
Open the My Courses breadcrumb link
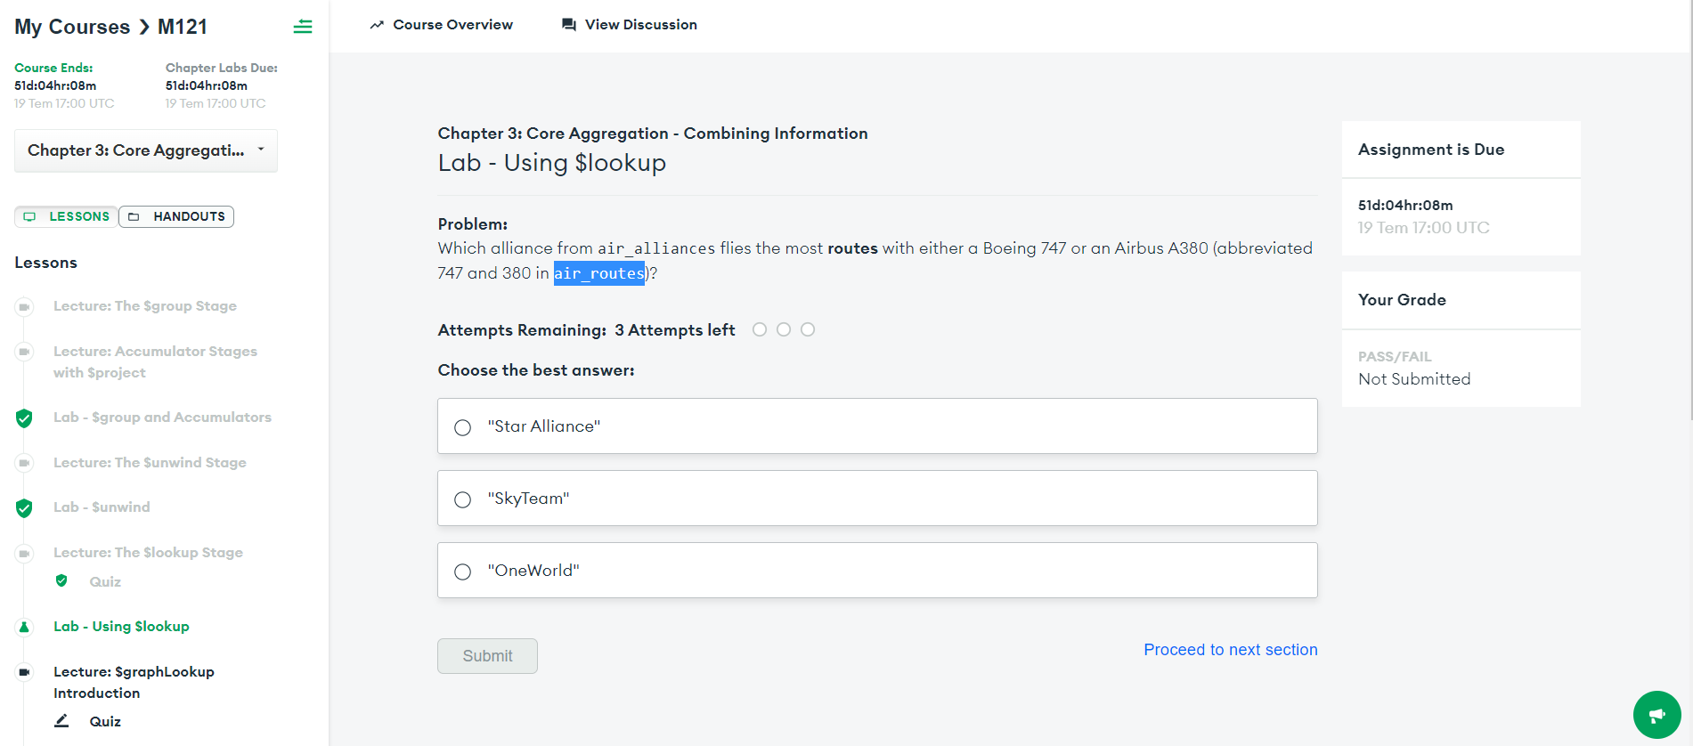point(72,27)
